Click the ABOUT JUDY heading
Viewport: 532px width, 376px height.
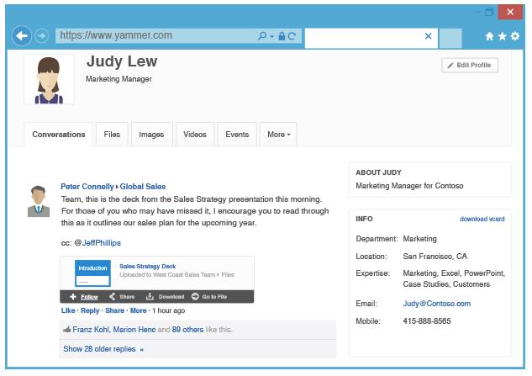378,172
